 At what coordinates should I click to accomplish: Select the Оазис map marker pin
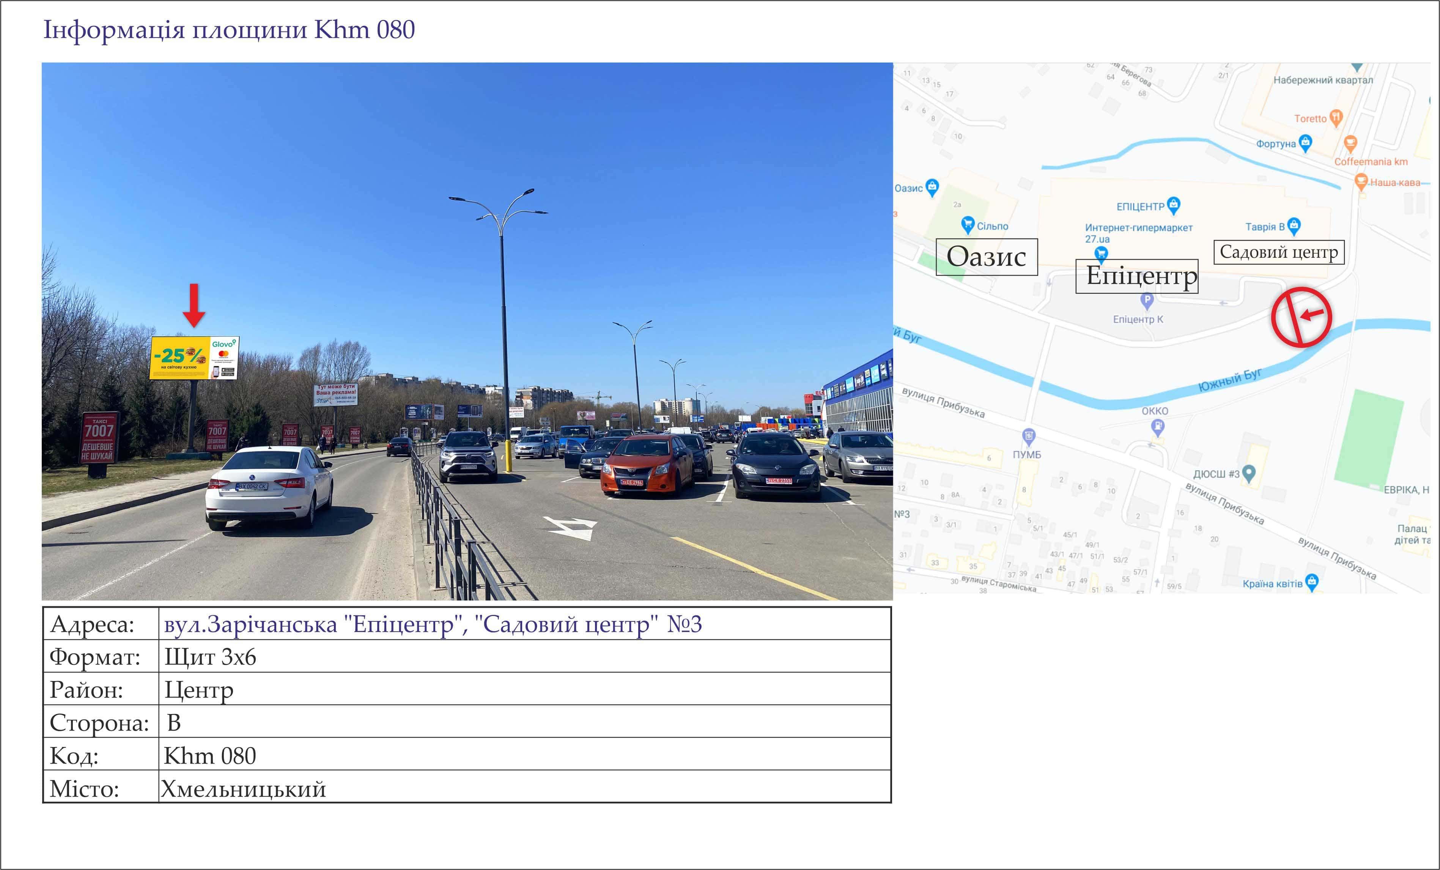[x=932, y=187]
